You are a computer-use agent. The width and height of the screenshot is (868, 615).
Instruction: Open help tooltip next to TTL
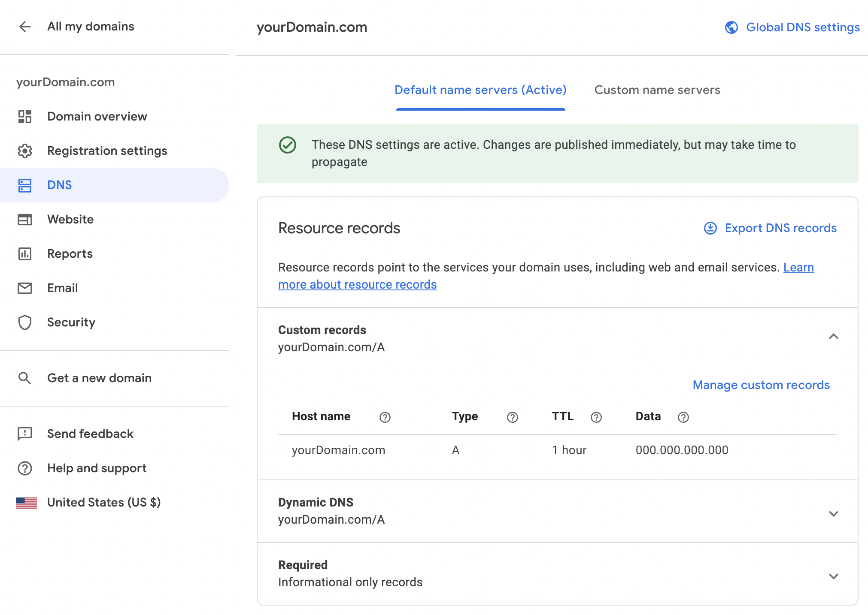coord(596,417)
